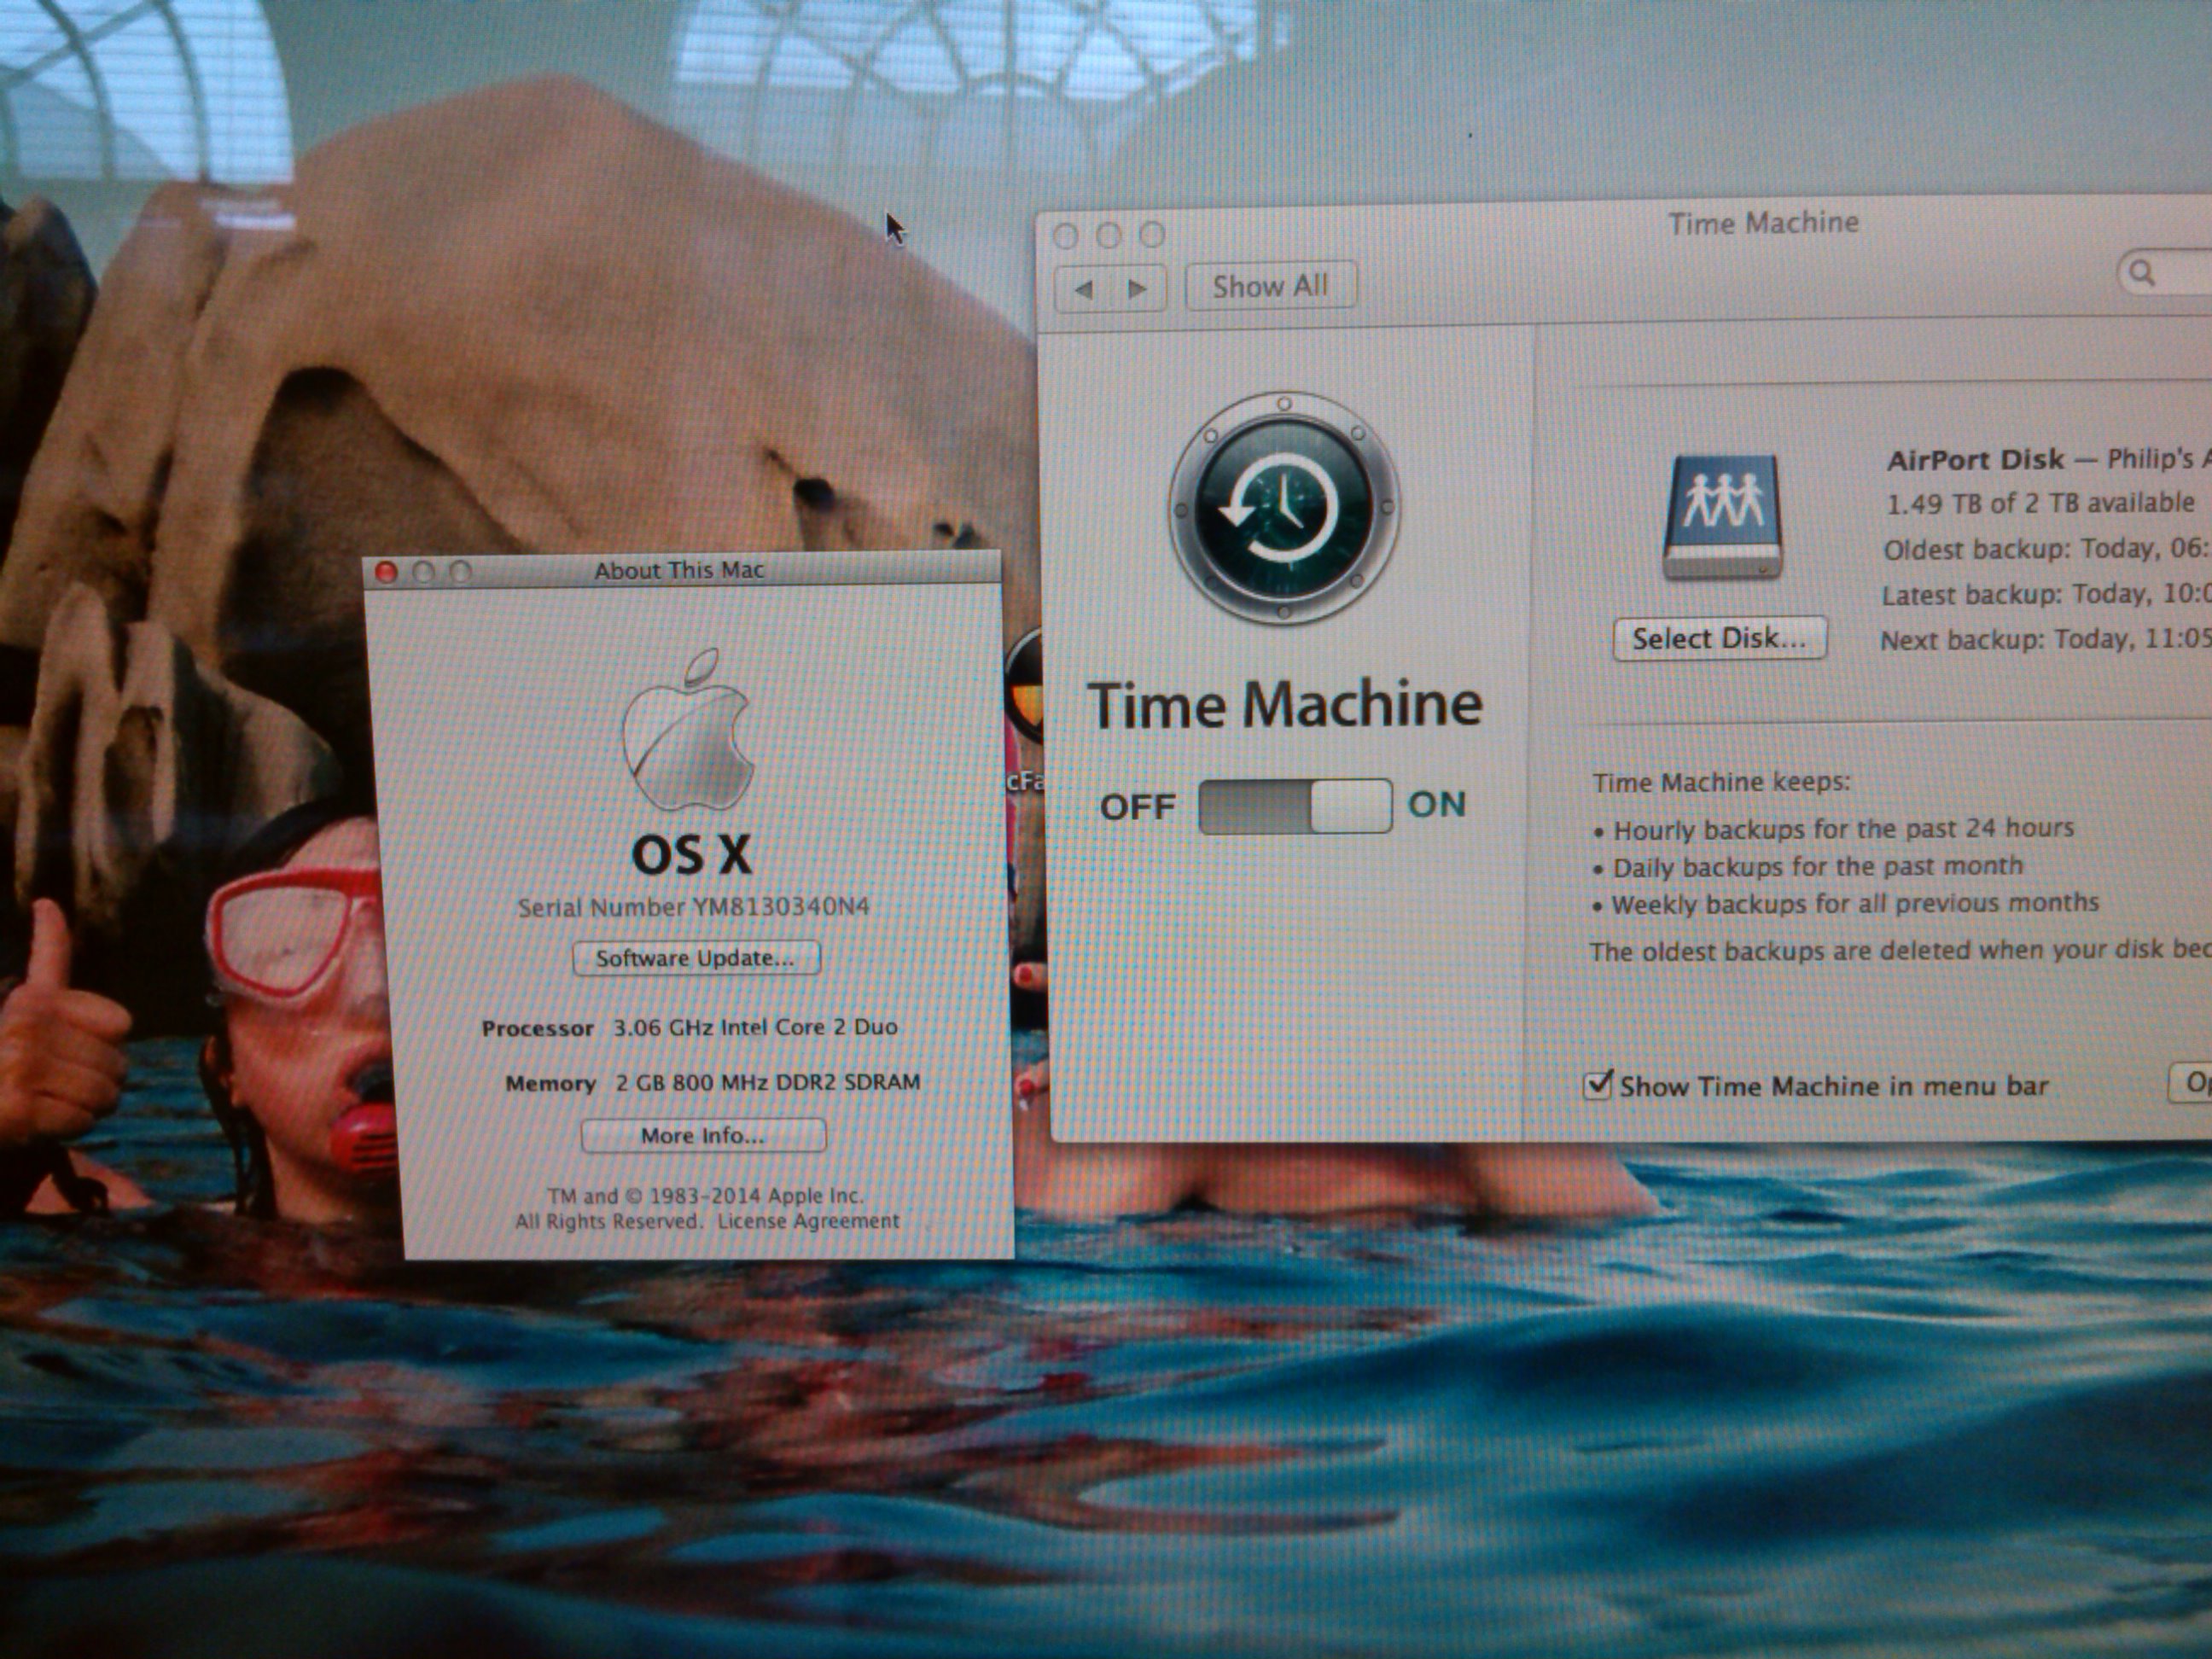
Task: Click the 2 GB 800 MHz DDR2 SDRAM value
Action: coord(768,1082)
